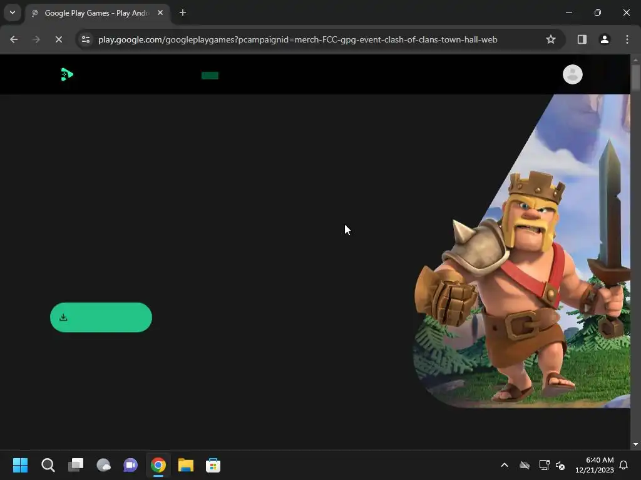
Task: Click the Chrome taskbar icon
Action: tap(158, 465)
